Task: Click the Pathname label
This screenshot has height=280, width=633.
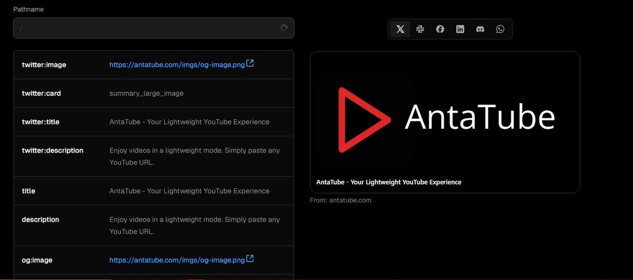Action: (x=28, y=9)
